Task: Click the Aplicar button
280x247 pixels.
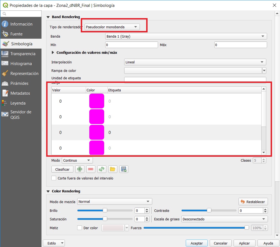Action: click(244, 243)
